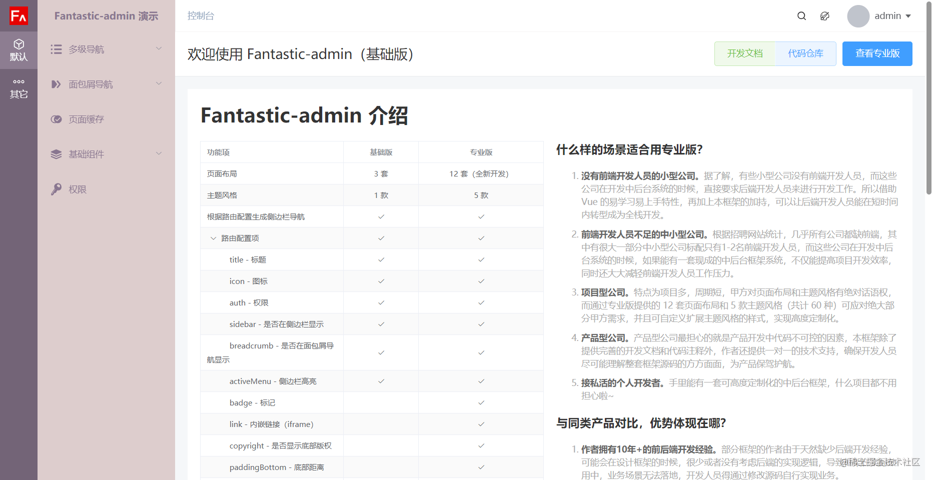Click the 基础组件 layers icon

click(56, 154)
